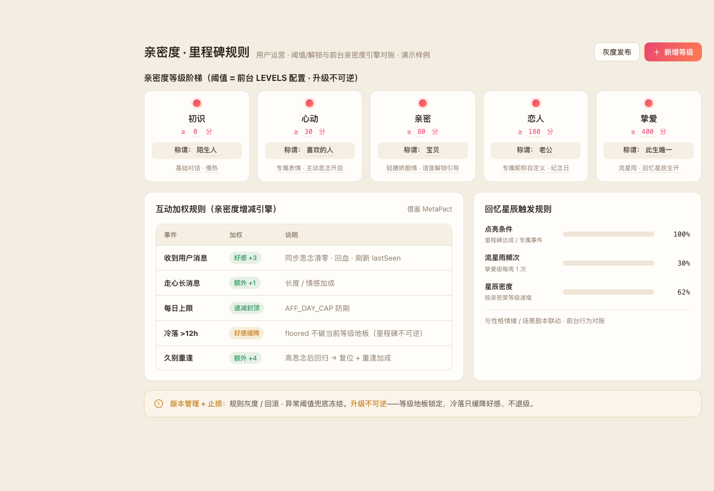Select the 走心长消息 event row
This screenshot has width=714, height=491.
point(304,283)
